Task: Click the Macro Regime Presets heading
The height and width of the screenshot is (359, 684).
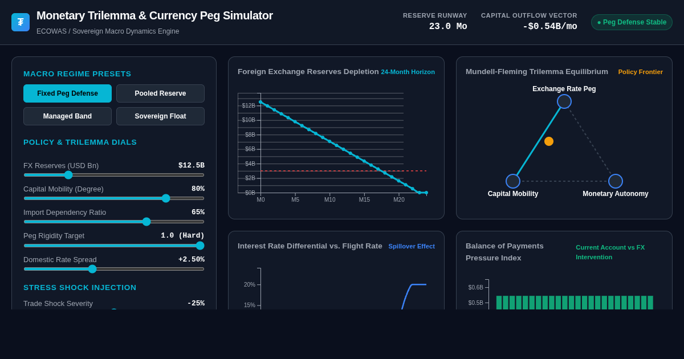Action: pyautogui.click(x=78, y=74)
